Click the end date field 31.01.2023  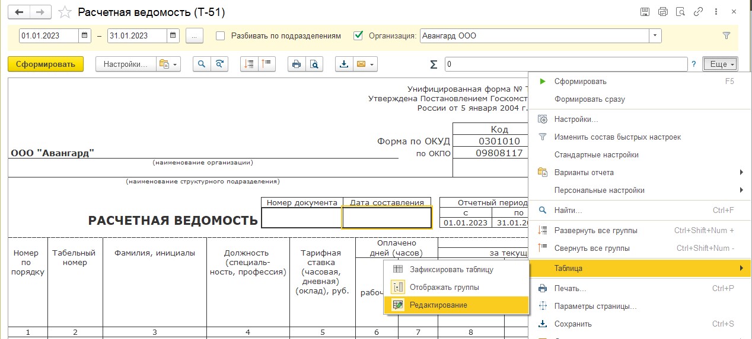[138, 35]
